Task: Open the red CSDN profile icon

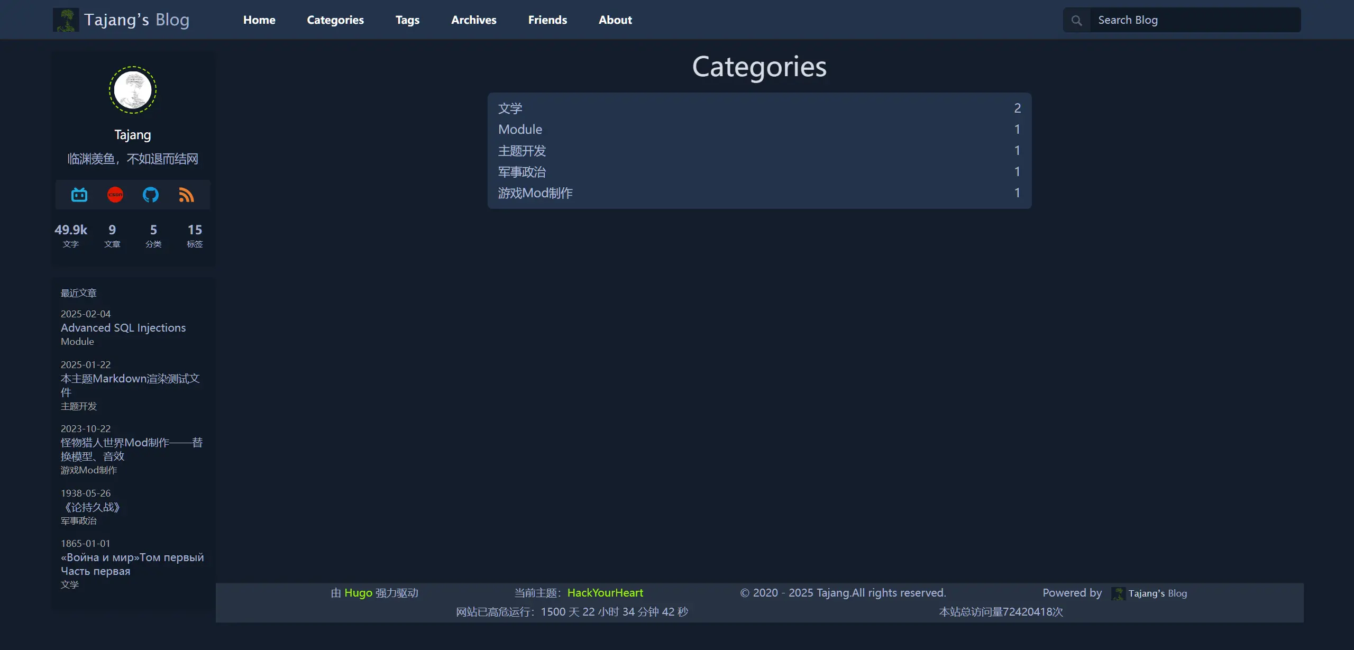Action: coord(115,195)
